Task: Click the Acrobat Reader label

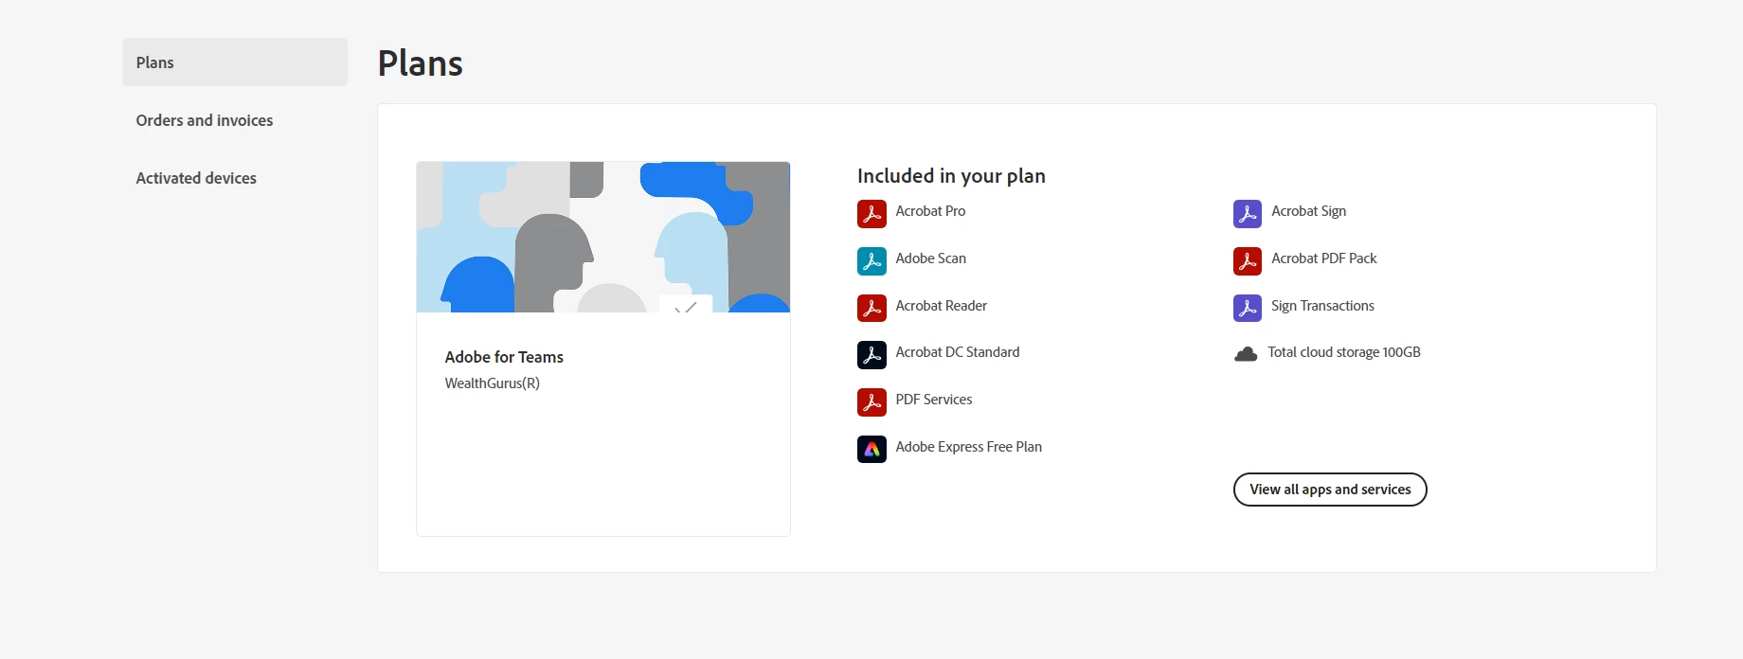Action: (942, 306)
